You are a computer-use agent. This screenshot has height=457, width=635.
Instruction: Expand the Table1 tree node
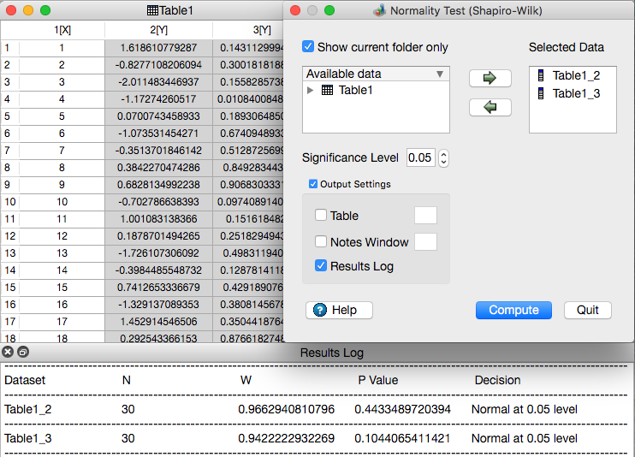point(310,91)
